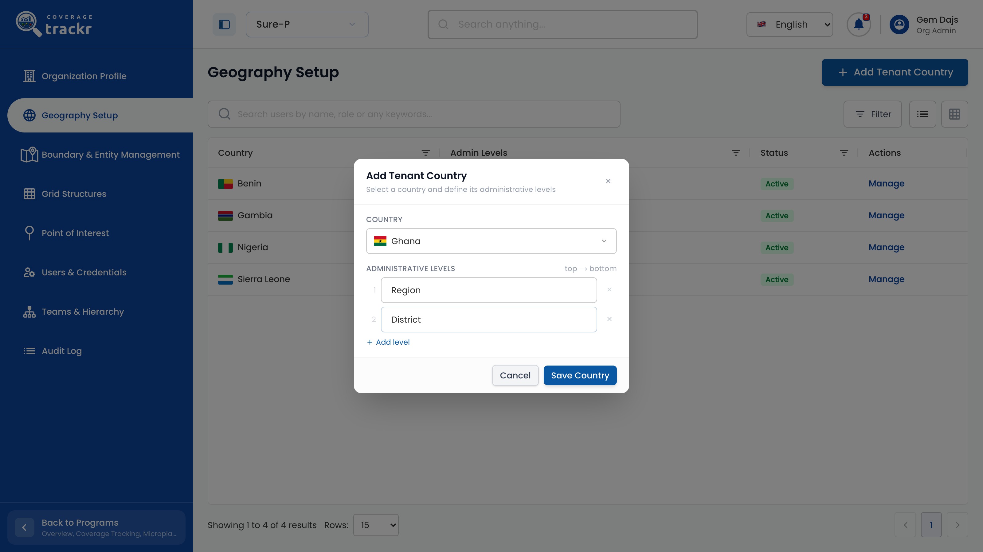
Task: Click the Actions column header
Action: click(885, 153)
